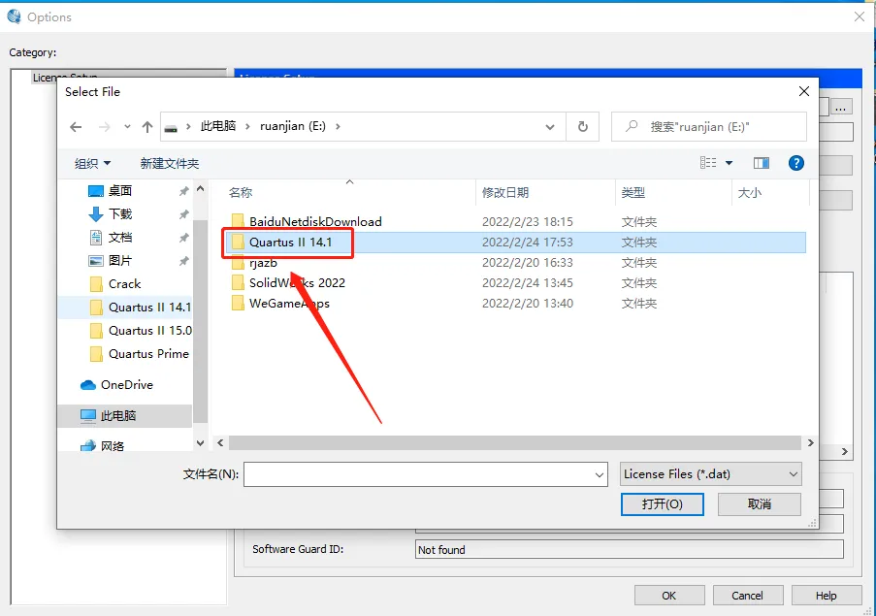Select 下载 in the navigation pane

[x=120, y=213]
